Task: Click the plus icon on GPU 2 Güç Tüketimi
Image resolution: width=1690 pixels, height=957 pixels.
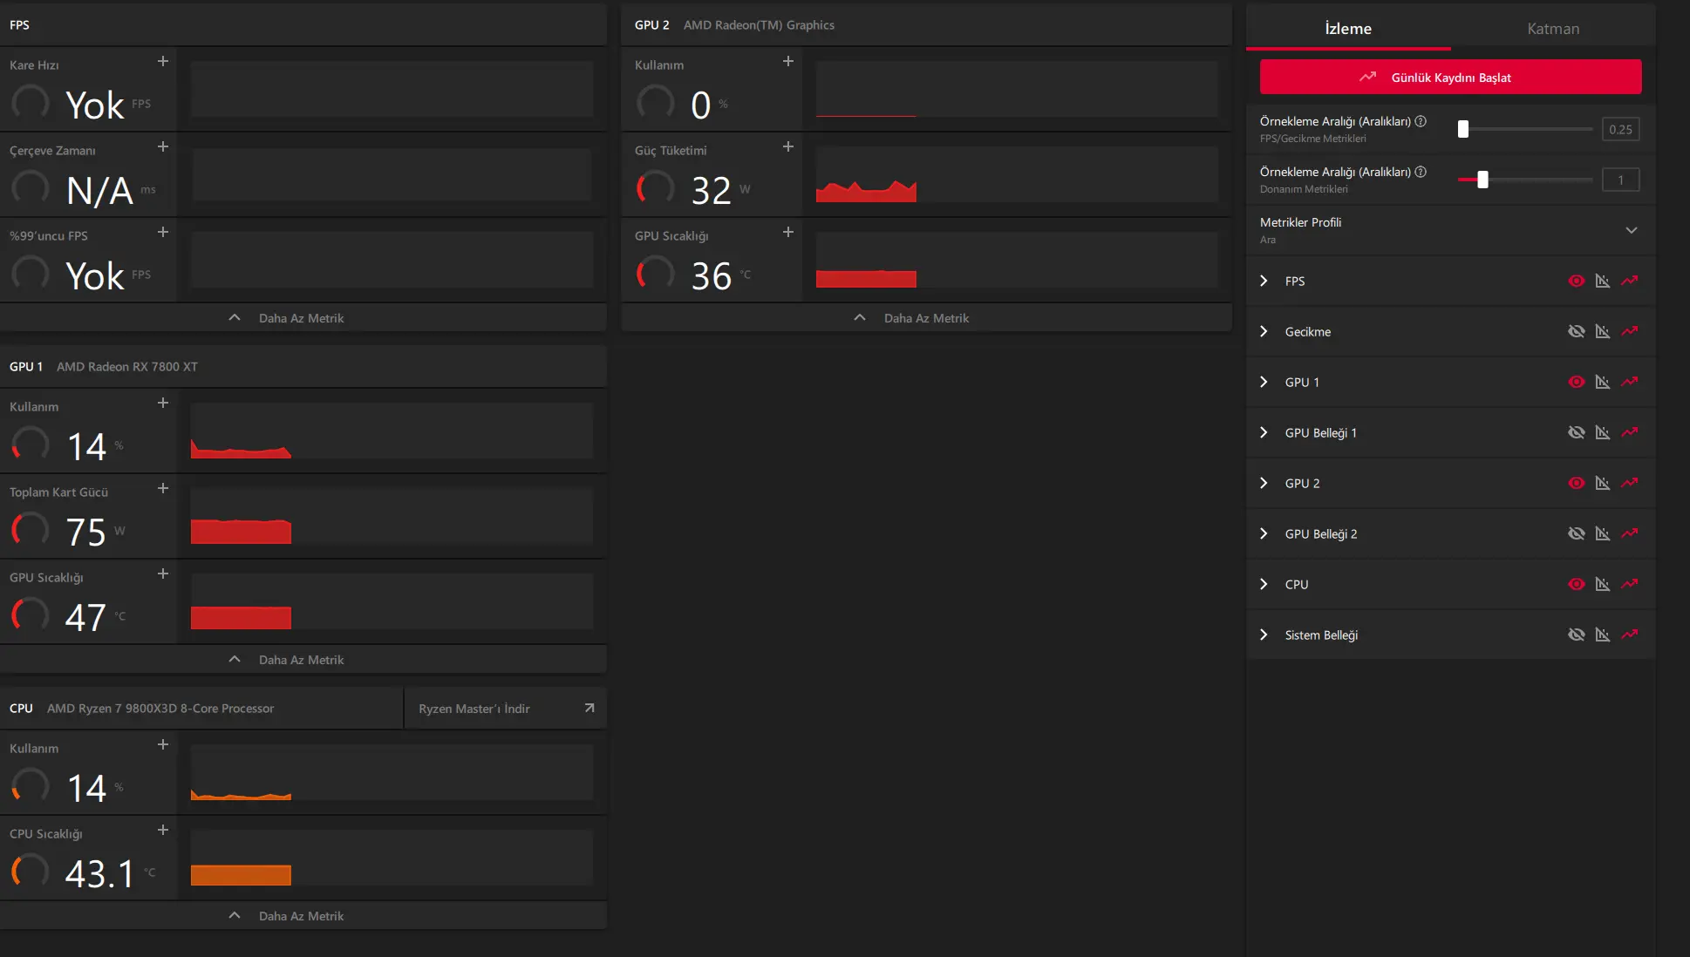Action: [788, 147]
